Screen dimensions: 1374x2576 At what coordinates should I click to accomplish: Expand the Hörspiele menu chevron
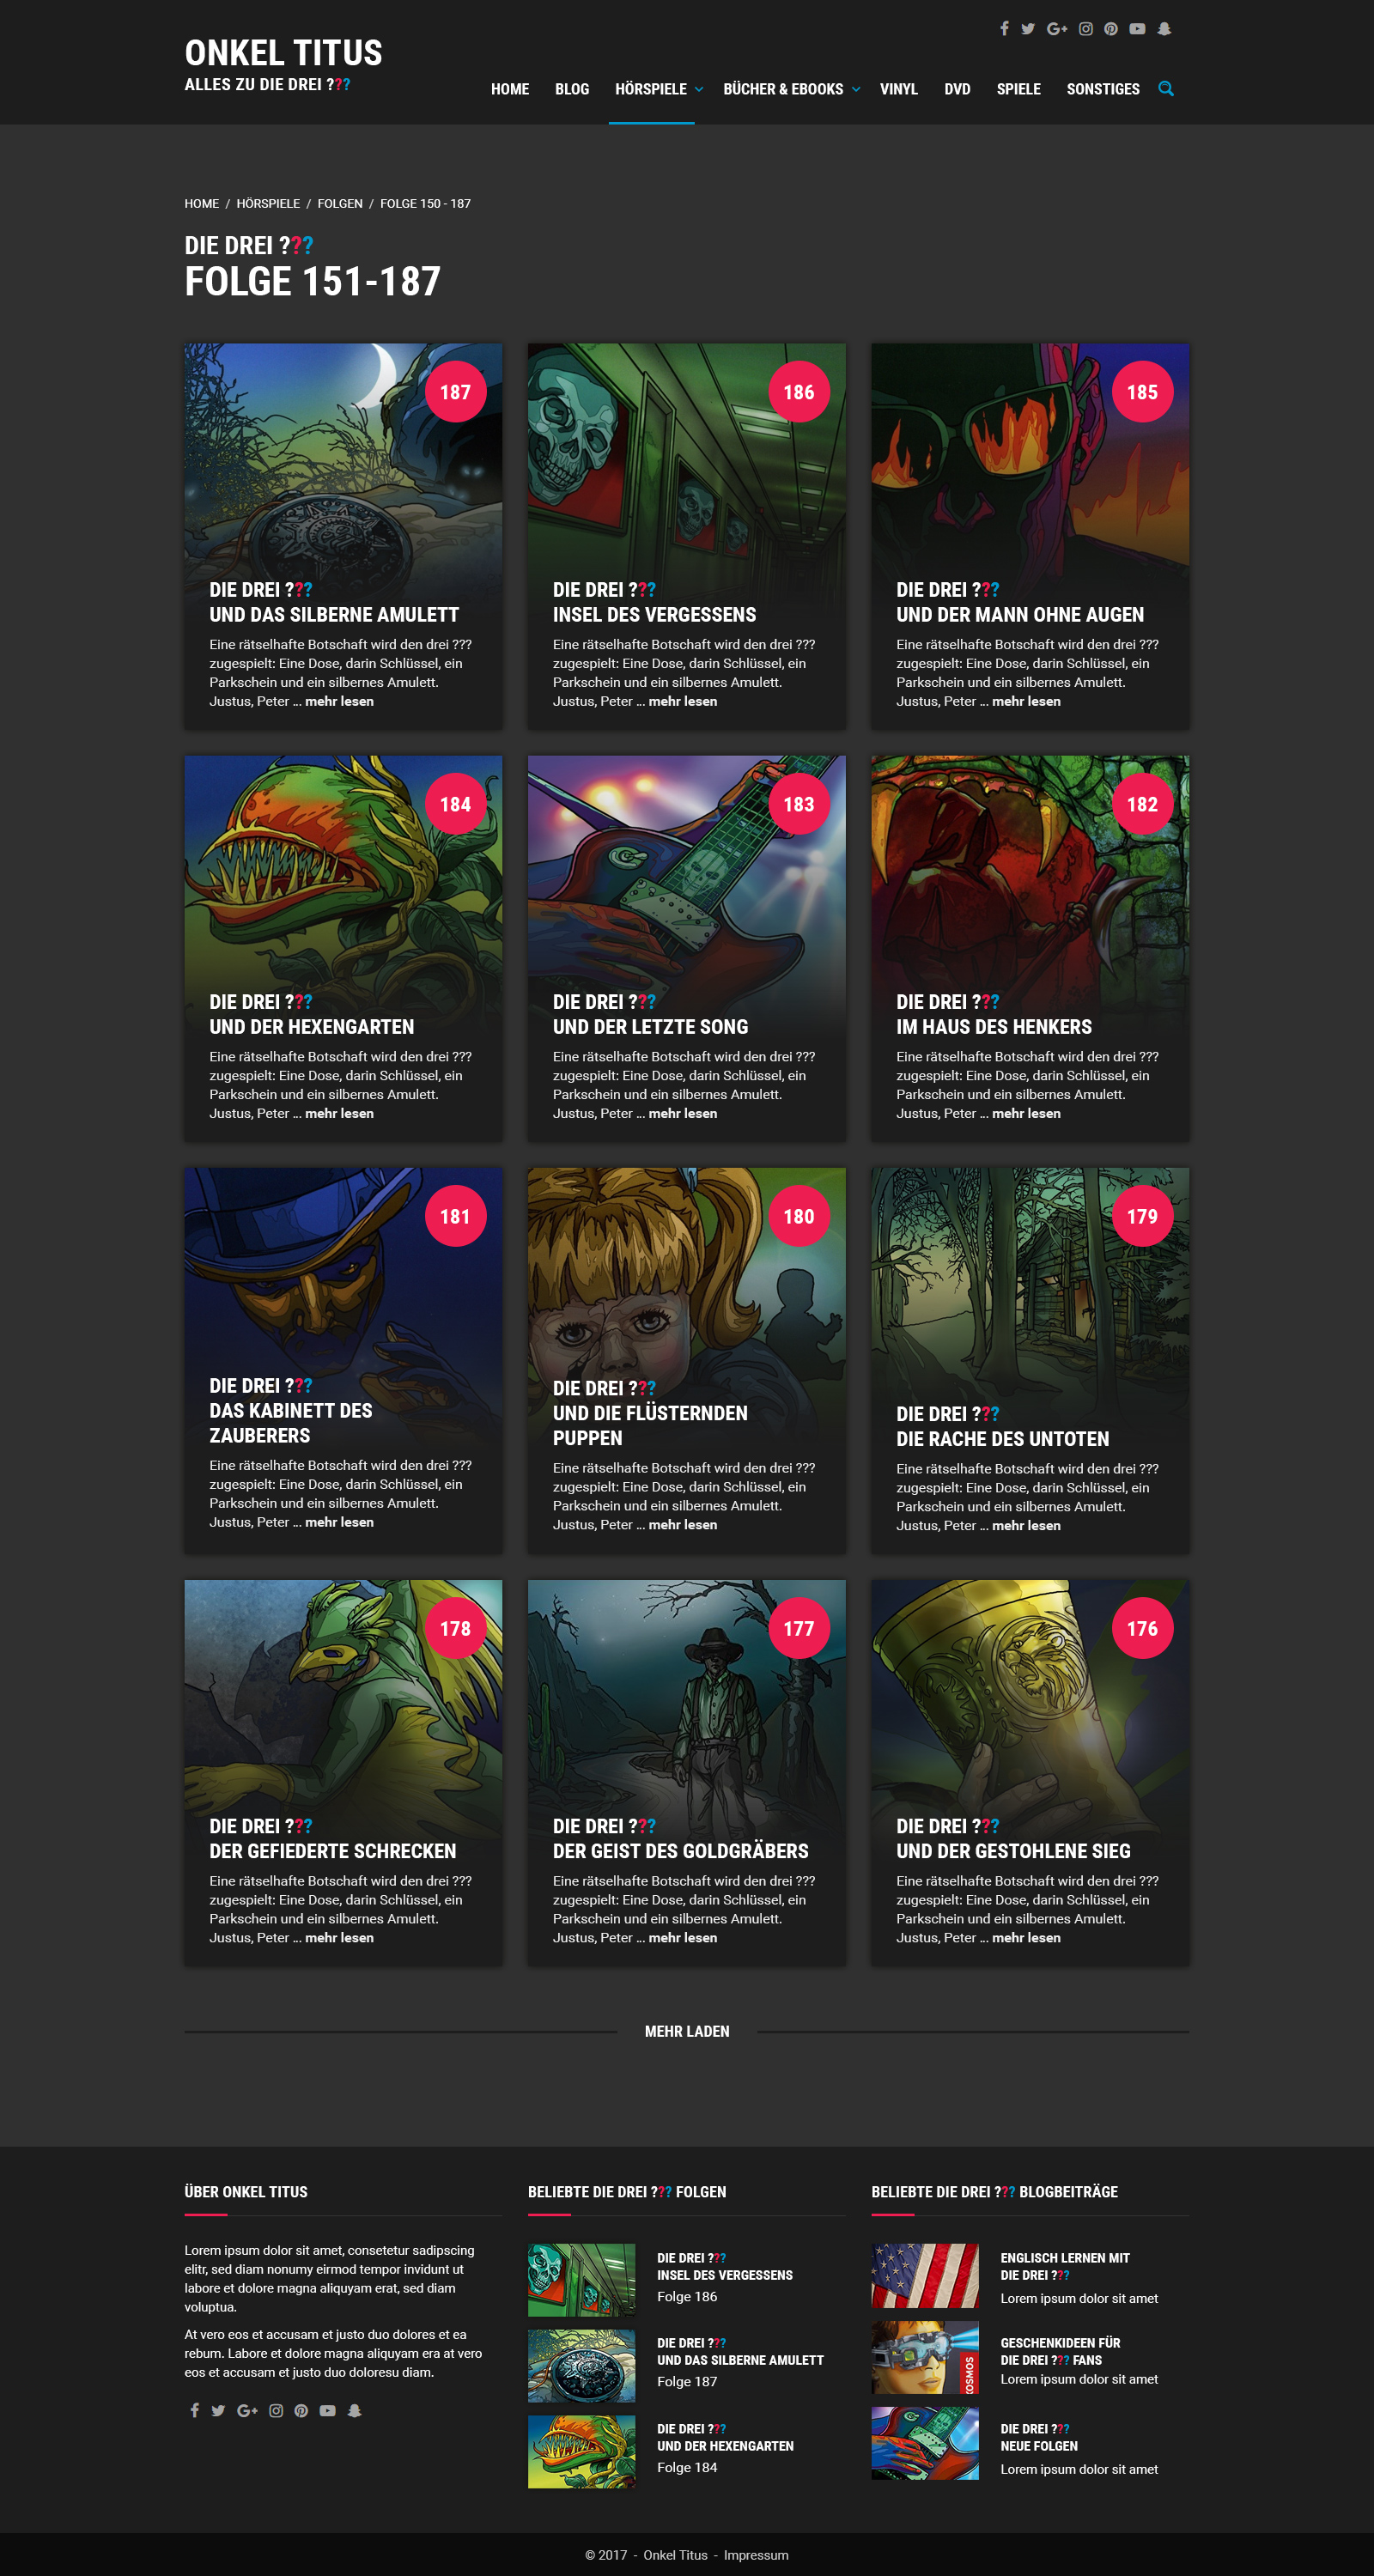coord(700,90)
